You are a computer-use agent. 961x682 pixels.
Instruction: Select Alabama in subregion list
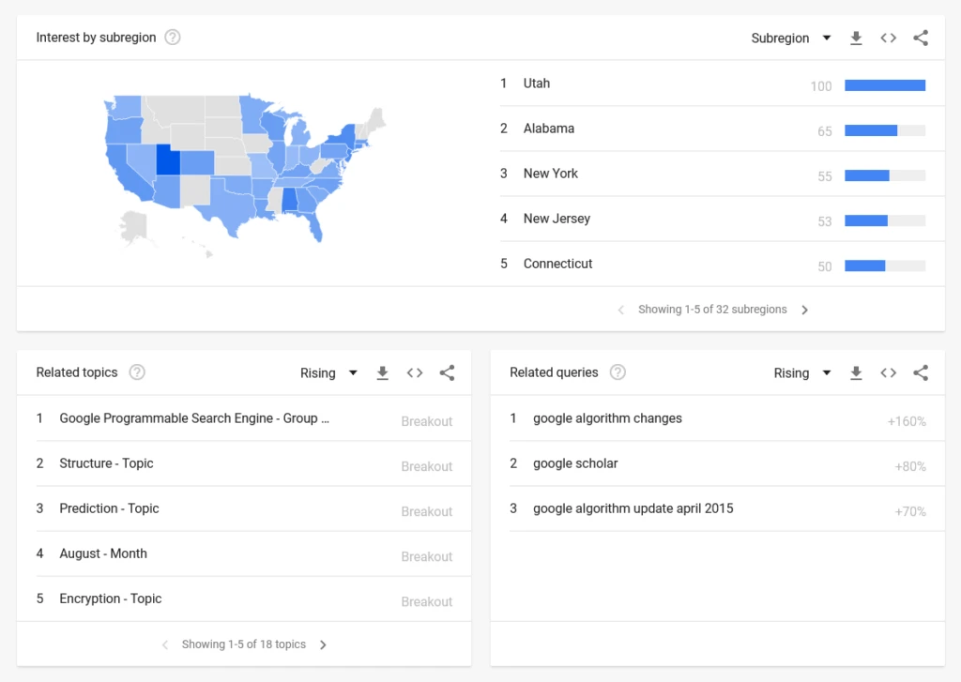pyautogui.click(x=722, y=129)
